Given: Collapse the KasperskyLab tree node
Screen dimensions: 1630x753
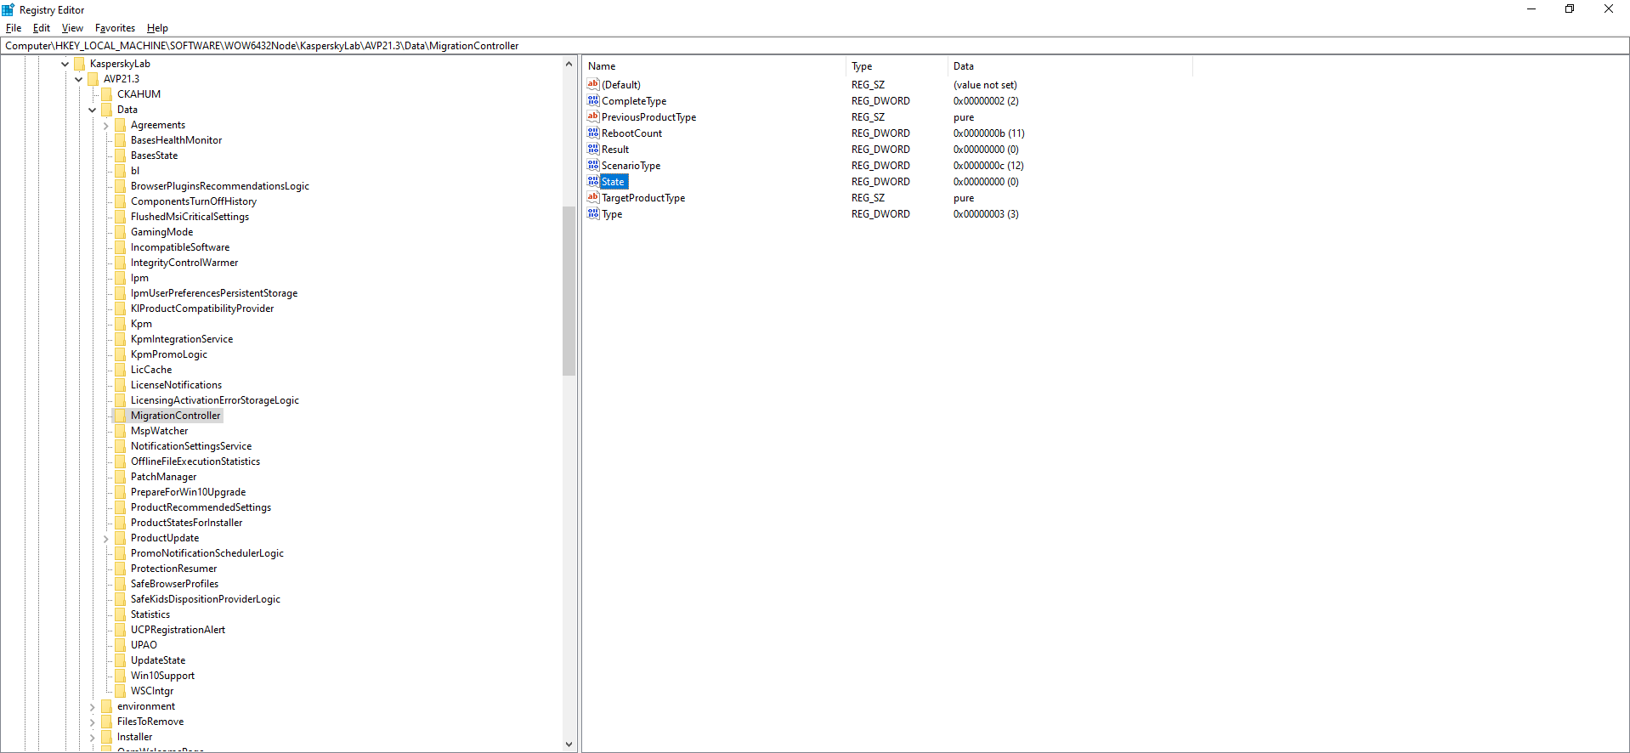Looking at the screenshot, I should tap(65, 64).
